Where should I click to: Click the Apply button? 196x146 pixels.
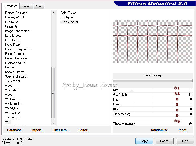144,141
